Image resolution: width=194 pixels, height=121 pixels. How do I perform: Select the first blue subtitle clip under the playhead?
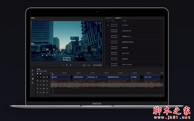click(60, 77)
